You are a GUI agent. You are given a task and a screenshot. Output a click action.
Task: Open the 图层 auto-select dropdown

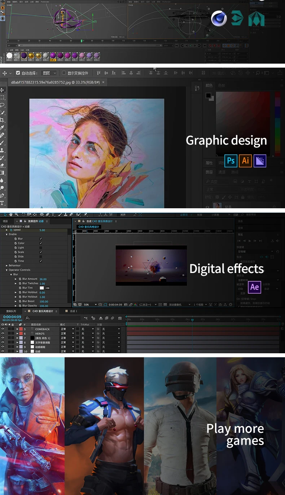pyautogui.click(x=49, y=73)
